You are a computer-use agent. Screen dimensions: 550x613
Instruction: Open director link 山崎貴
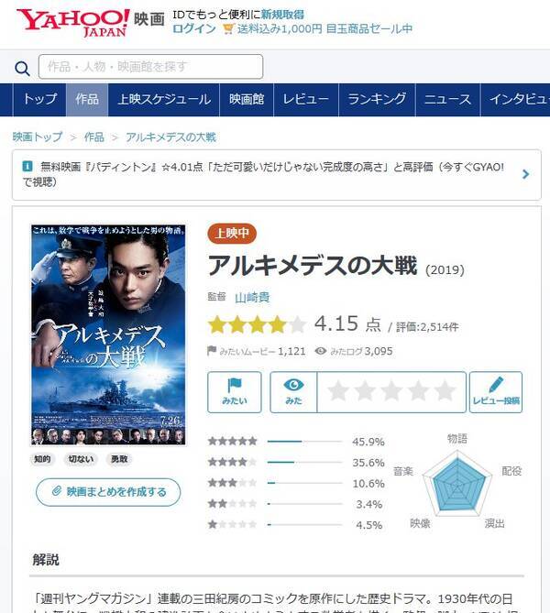click(x=252, y=298)
